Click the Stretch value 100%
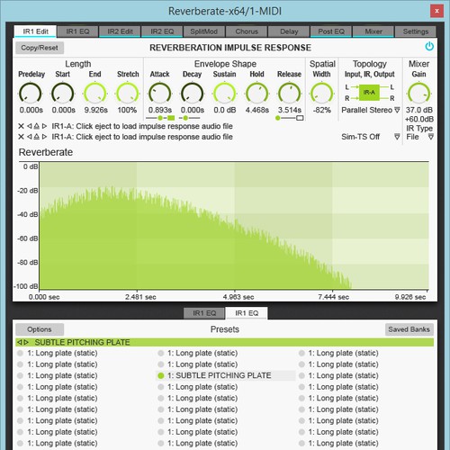Screen dimensions: 450x450 [127, 110]
